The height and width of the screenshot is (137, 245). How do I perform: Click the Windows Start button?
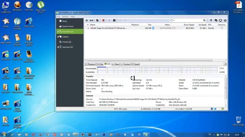pos(3,134)
